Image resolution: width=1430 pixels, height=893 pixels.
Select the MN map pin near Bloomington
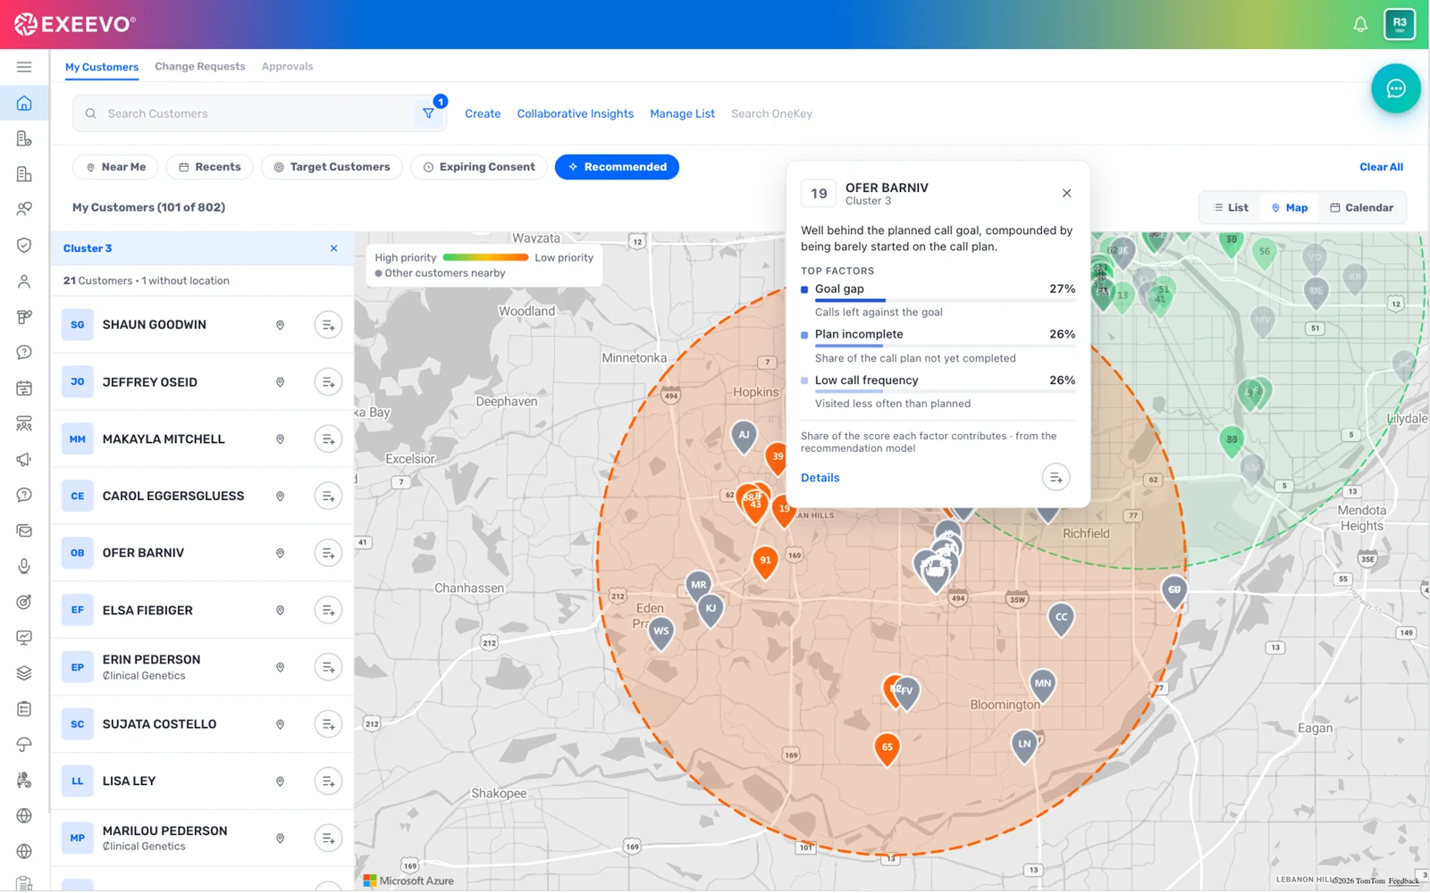[1042, 686]
